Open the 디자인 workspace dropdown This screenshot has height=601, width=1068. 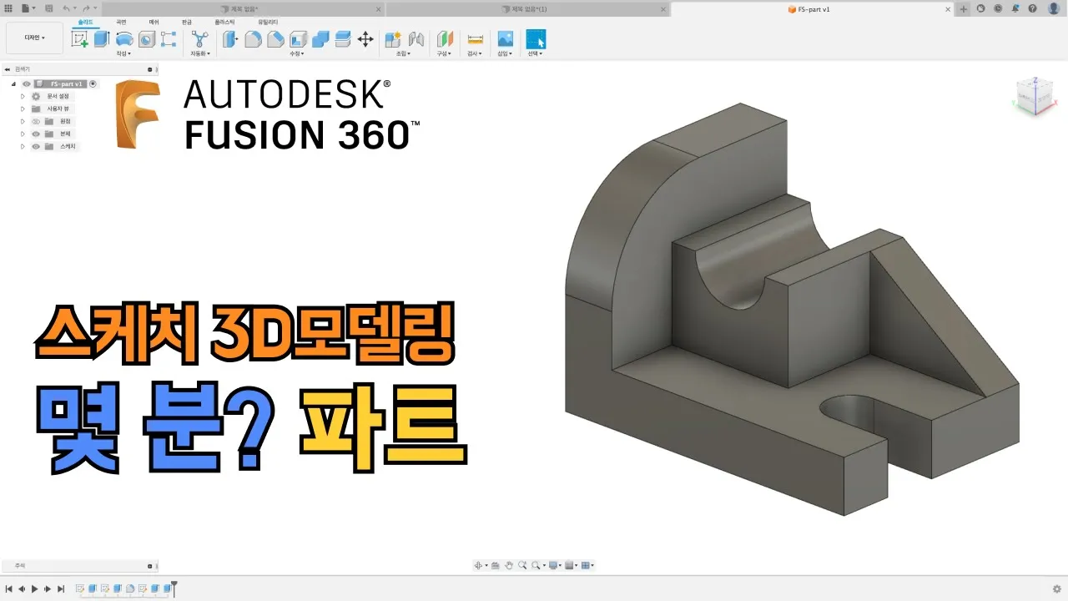click(x=34, y=38)
